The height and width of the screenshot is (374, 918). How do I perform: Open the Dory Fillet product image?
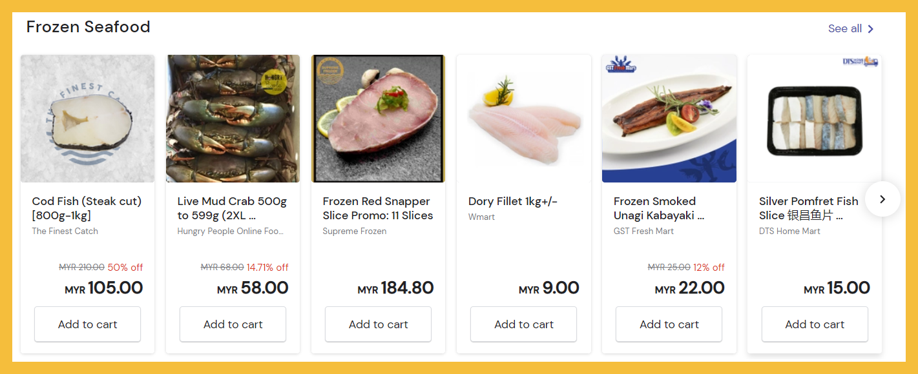(523, 119)
